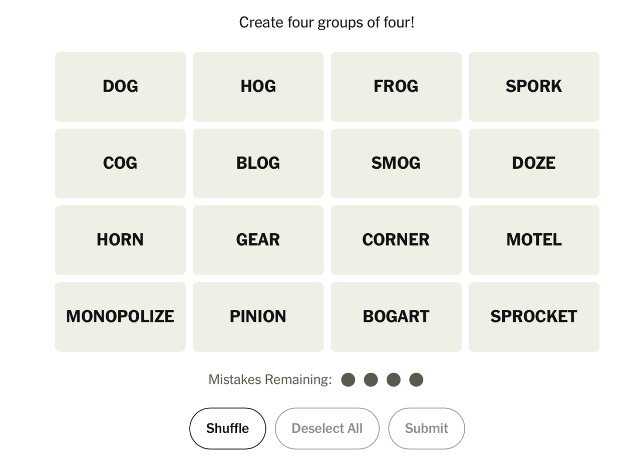Select the MOTEL tile
The width and height of the screenshot is (641, 463).
click(x=533, y=240)
